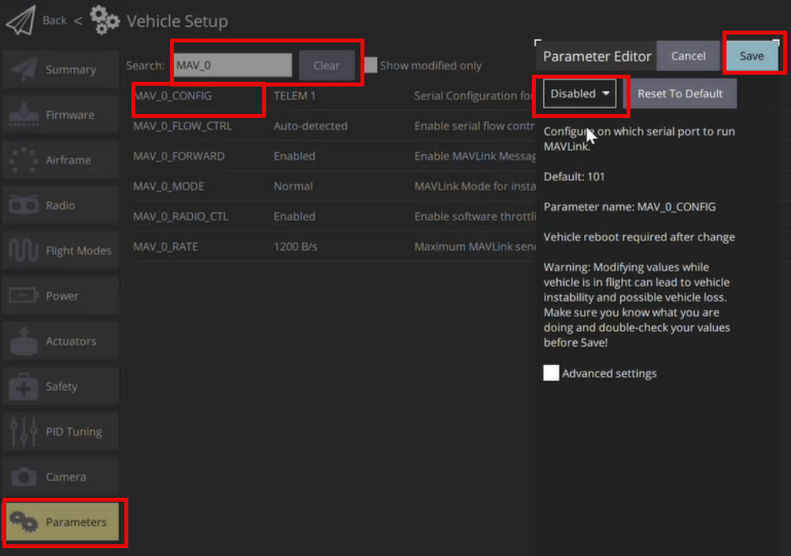The image size is (791, 556).
Task: Select the Airframe icon in sidebar
Action: [x=24, y=160]
